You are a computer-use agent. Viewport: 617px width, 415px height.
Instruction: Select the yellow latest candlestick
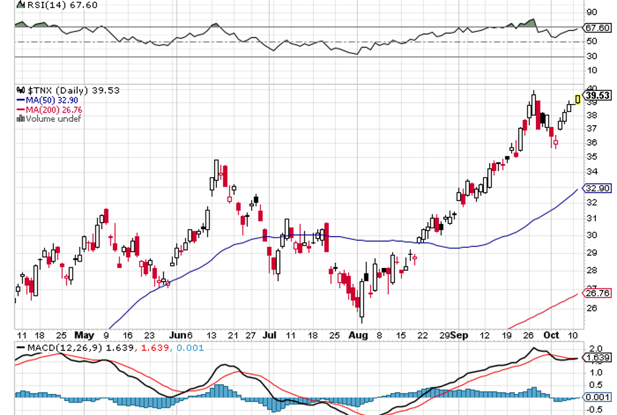(x=578, y=99)
